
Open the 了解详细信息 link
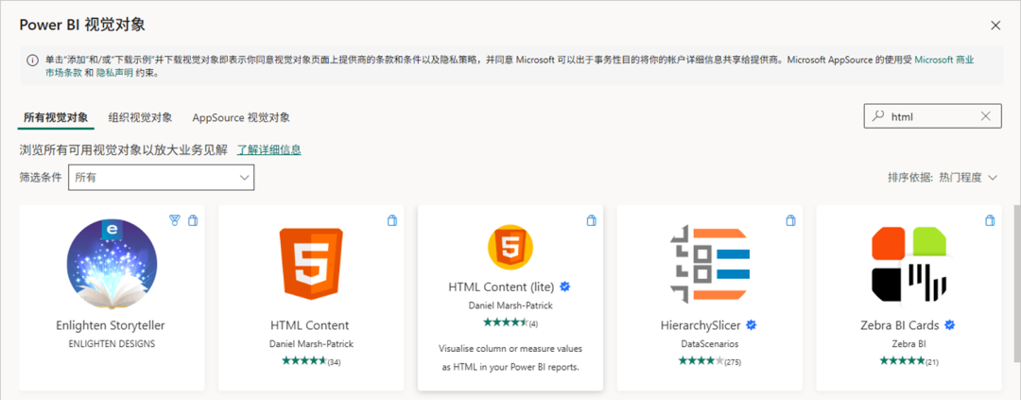268,149
